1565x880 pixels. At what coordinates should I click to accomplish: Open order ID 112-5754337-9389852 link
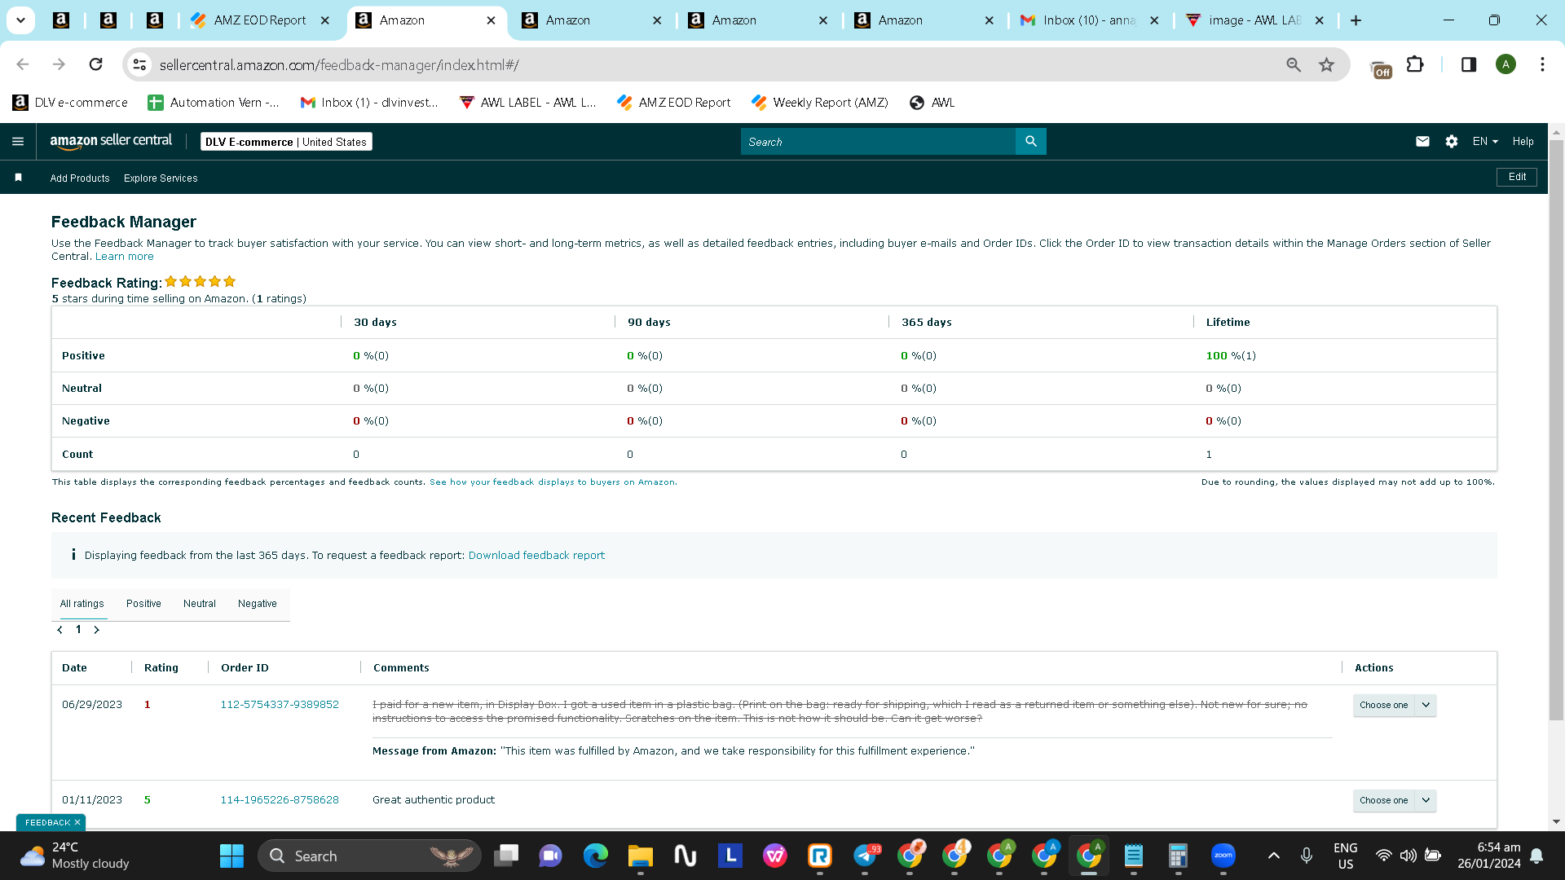(x=280, y=705)
